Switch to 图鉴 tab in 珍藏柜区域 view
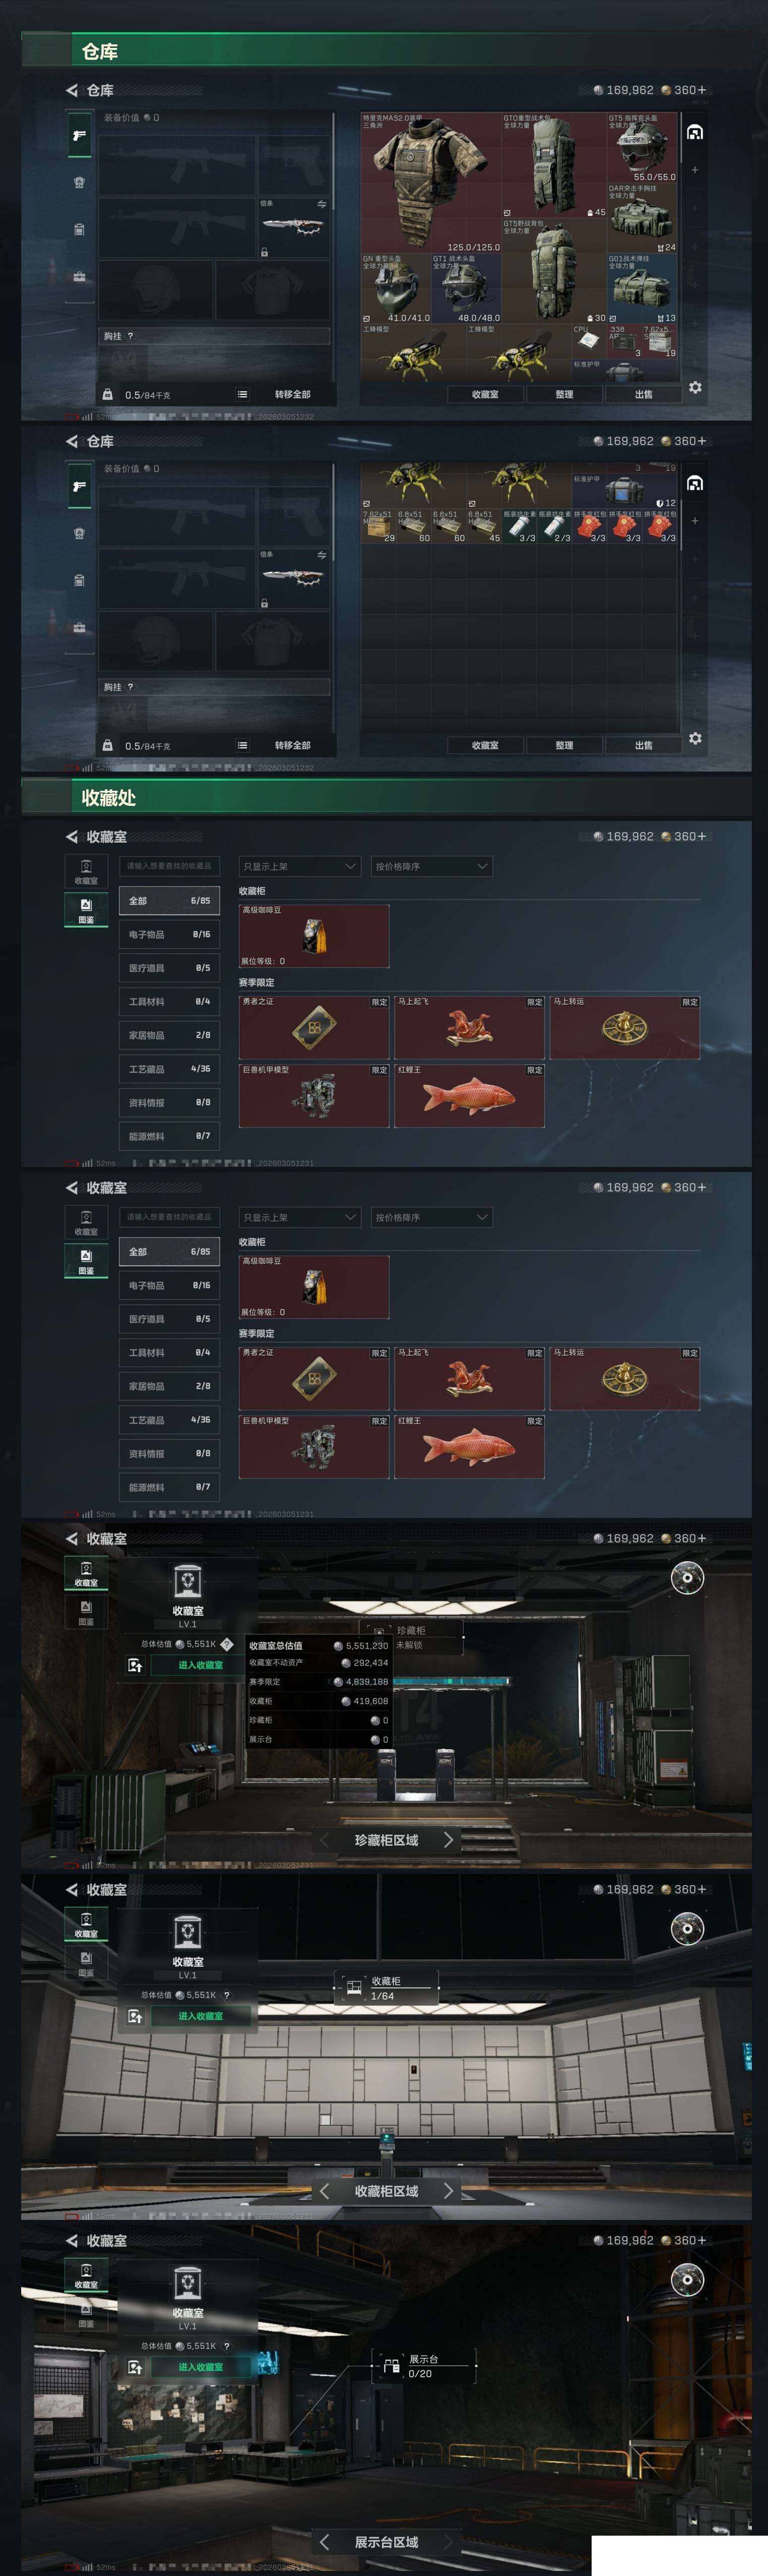The width and height of the screenshot is (768, 2576). (x=86, y=1611)
